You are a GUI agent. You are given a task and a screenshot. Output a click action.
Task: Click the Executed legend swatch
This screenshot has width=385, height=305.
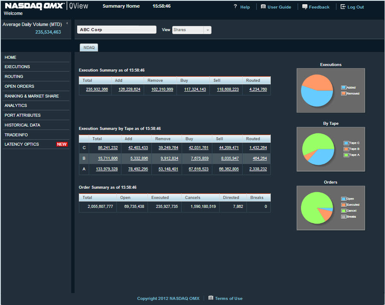(x=344, y=204)
